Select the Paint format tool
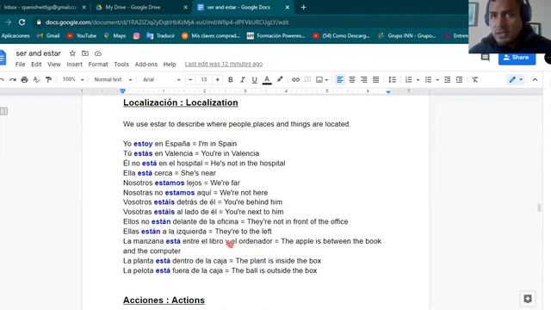Screen dimensions: 551x310 [48, 80]
